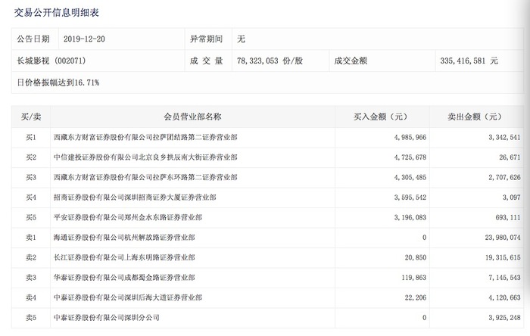Click the 交易公开信息明细表 page title

tap(56, 13)
